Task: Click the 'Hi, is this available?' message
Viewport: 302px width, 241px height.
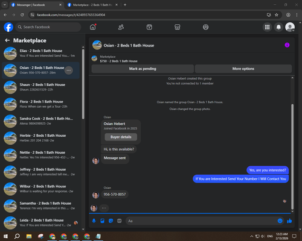Action: pyautogui.click(x=118, y=149)
